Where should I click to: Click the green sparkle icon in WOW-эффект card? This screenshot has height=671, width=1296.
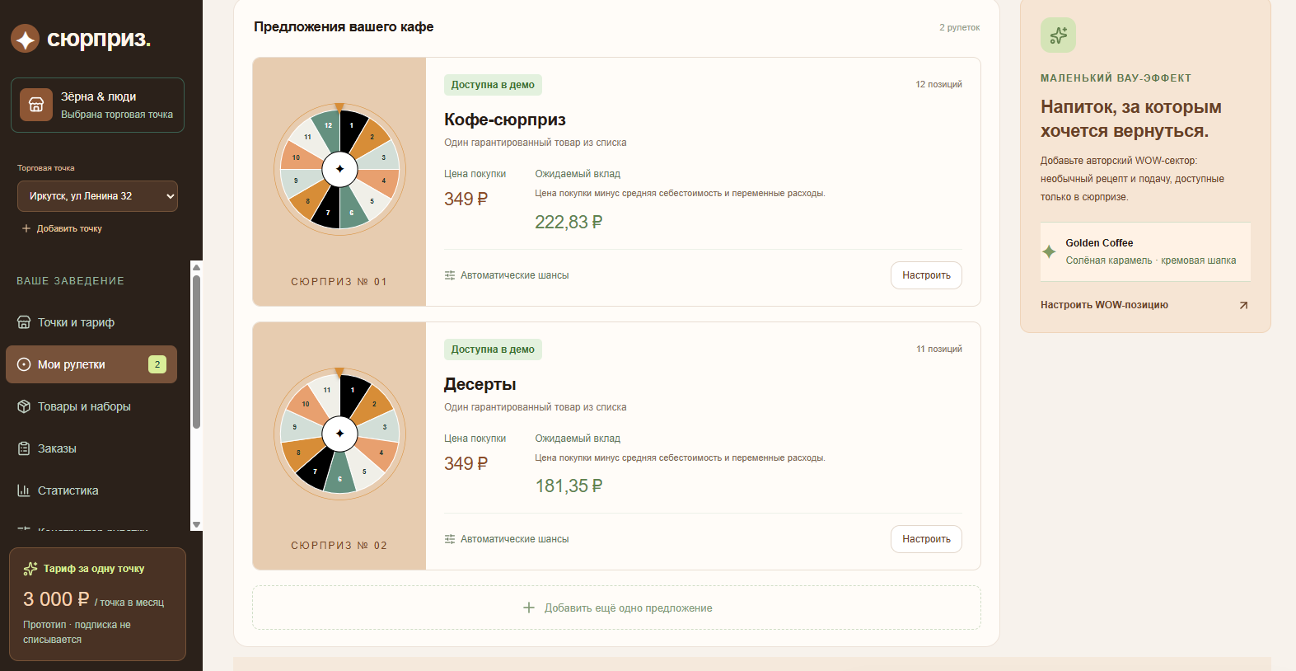pos(1058,35)
